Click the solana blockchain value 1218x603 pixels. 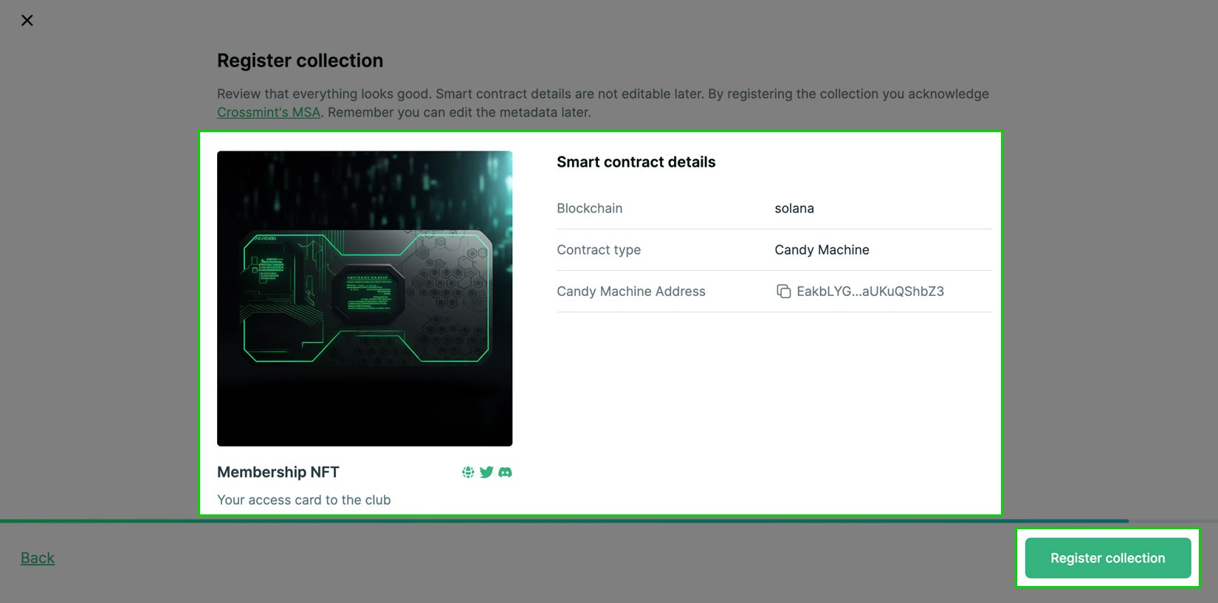click(x=794, y=208)
